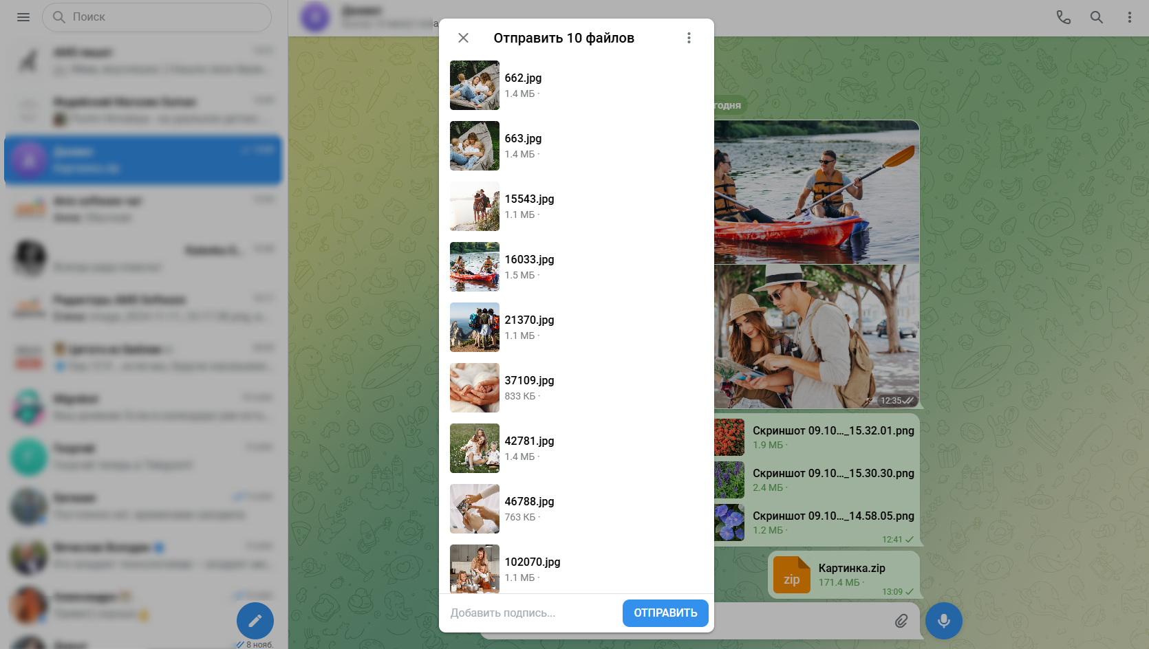Open chat options three-dot menu

(1129, 17)
